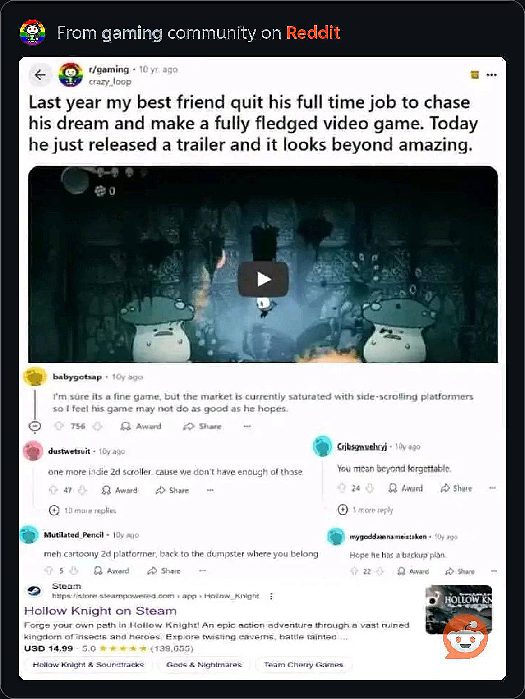Downvote babygotsap's comment
This screenshot has height=699, width=525.
97,426
